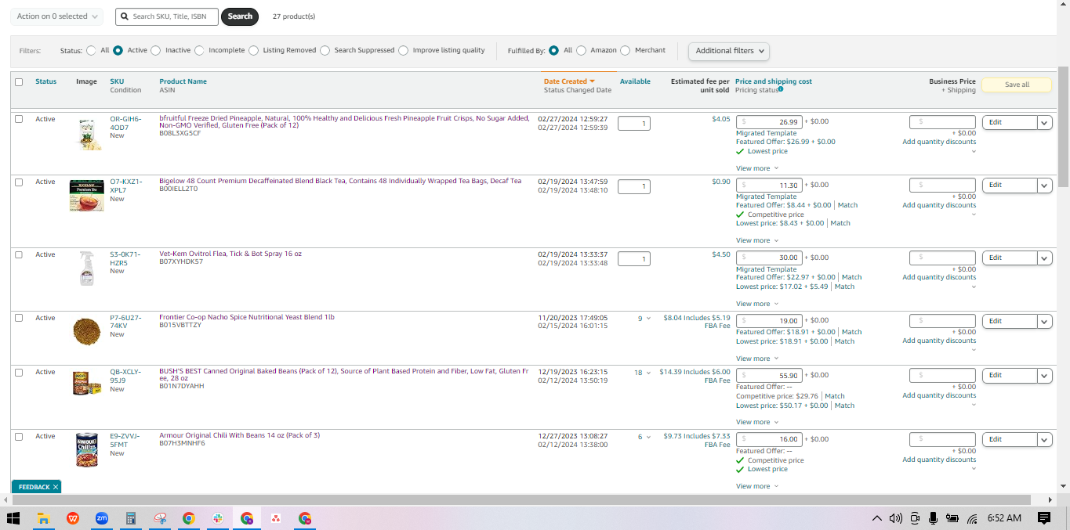The width and height of the screenshot is (1070, 530).
Task: Sort by the SKU column header
Action: 117,81
